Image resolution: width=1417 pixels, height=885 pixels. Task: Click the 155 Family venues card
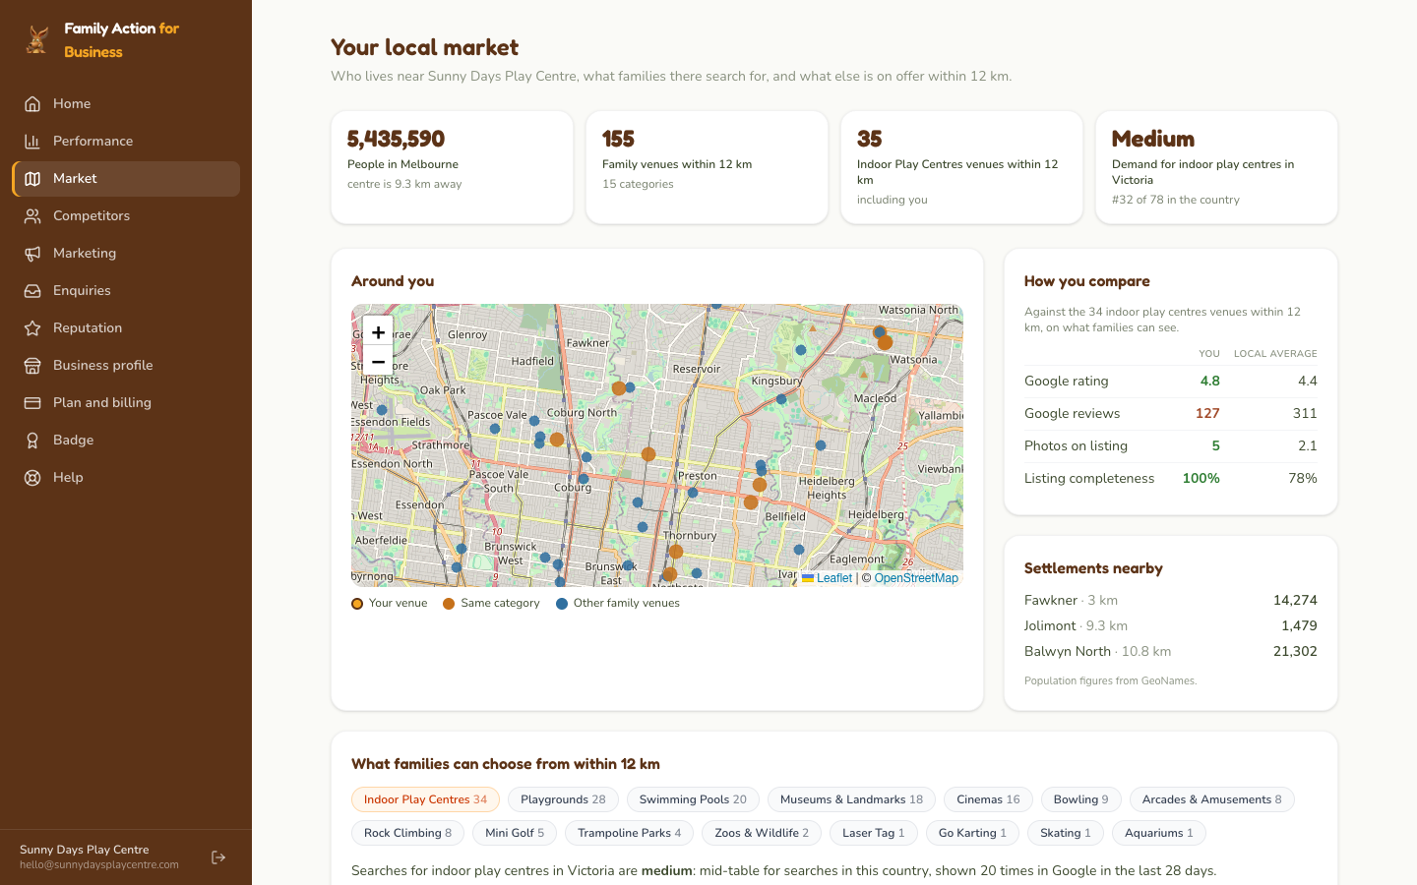[x=707, y=167]
